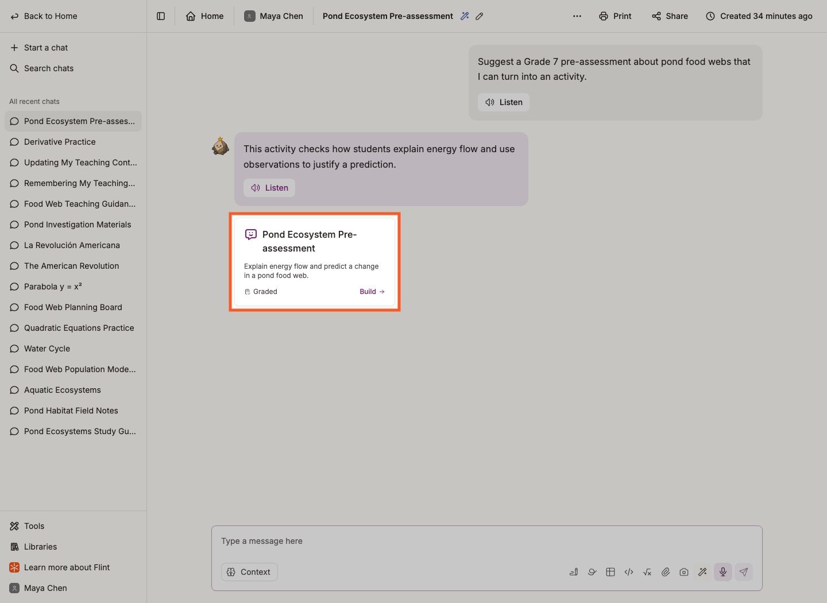Open the Derivative Practice chat
The width and height of the screenshot is (827, 603).
click(73, 142)
